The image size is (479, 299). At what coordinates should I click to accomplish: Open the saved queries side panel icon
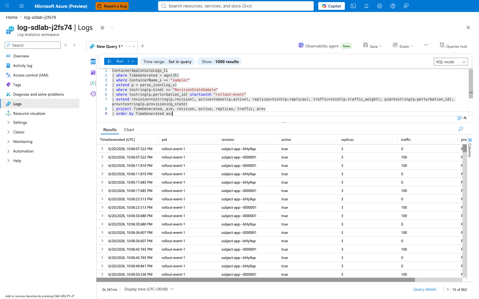(93, 72)
